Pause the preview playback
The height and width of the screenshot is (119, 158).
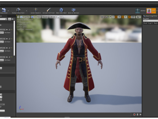[x=138, y=115]
